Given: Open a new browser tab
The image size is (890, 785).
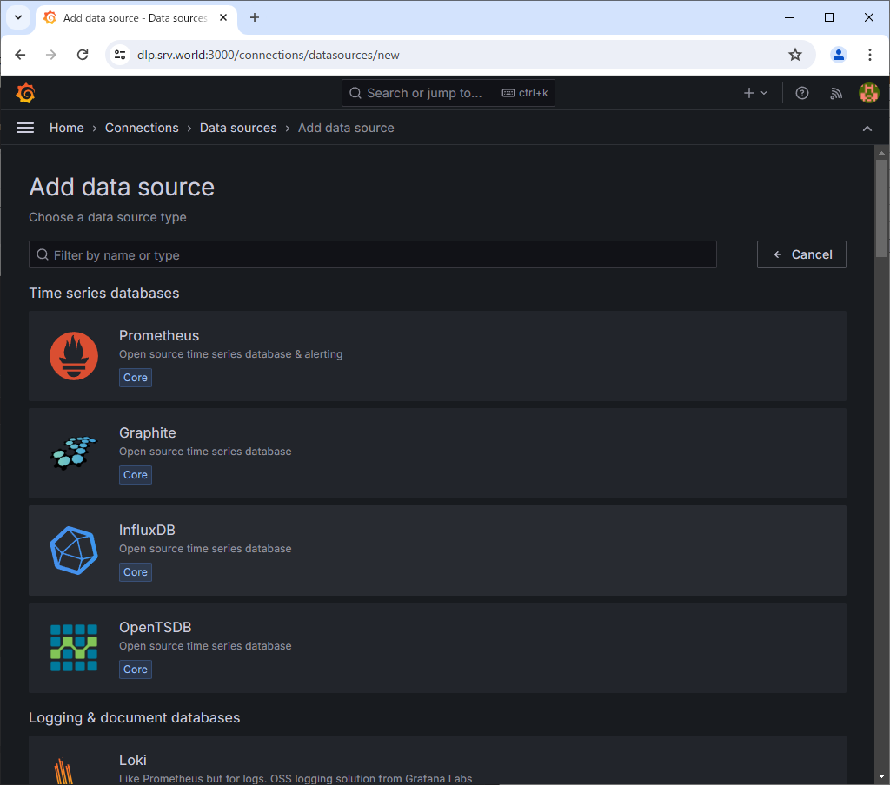Looking at the screenshot, I should click(255, 17).
